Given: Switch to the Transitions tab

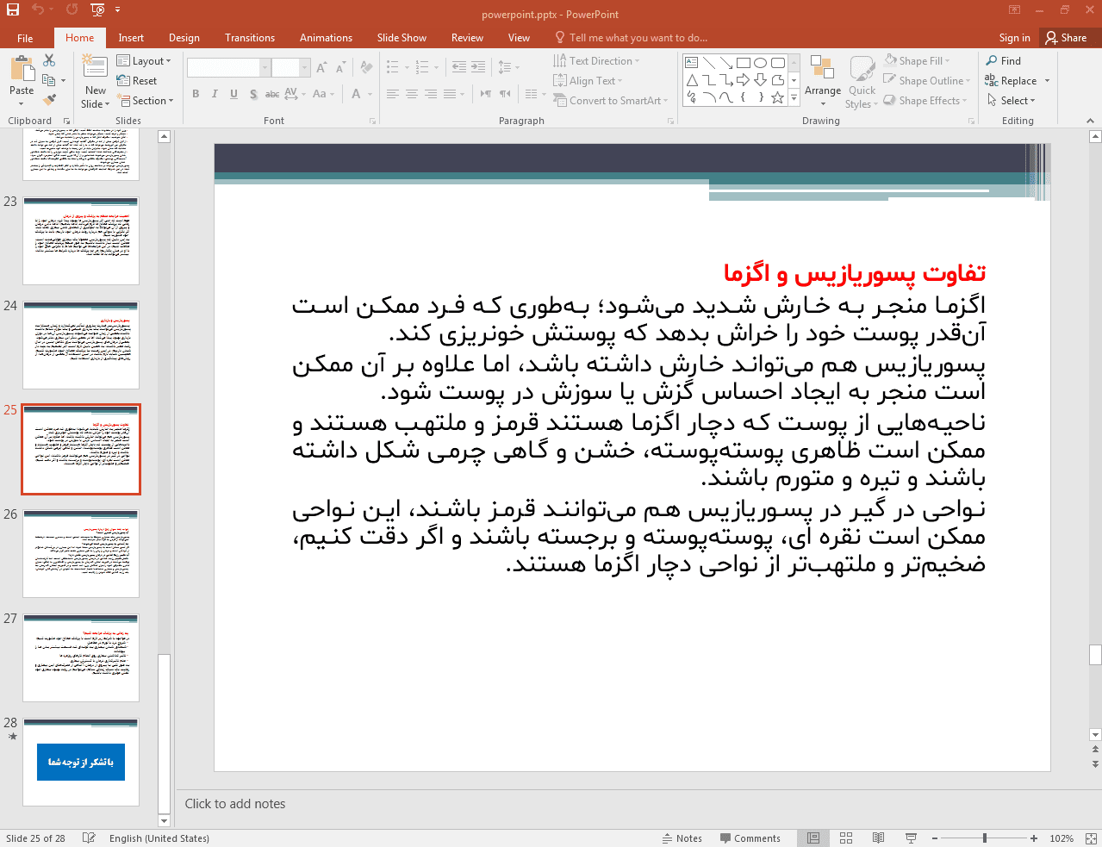Looking at the screenshot, I should pyautogui.click(x=250, y=38).
